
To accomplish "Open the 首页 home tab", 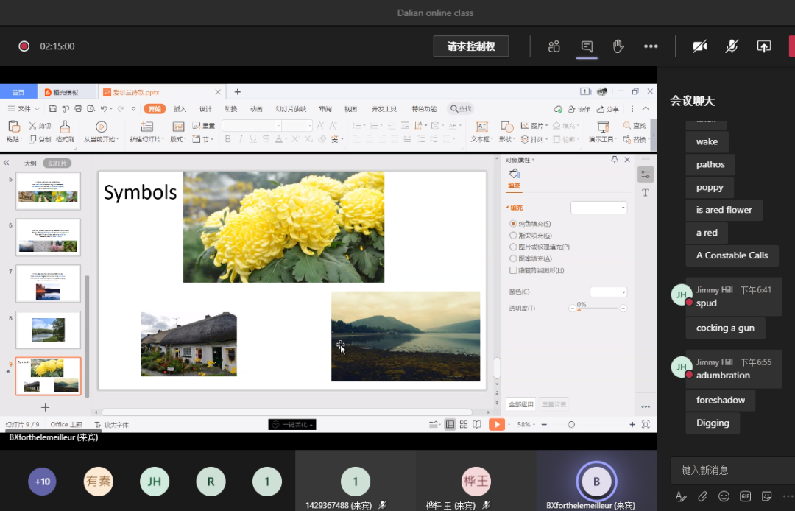I will coord(18,92).
